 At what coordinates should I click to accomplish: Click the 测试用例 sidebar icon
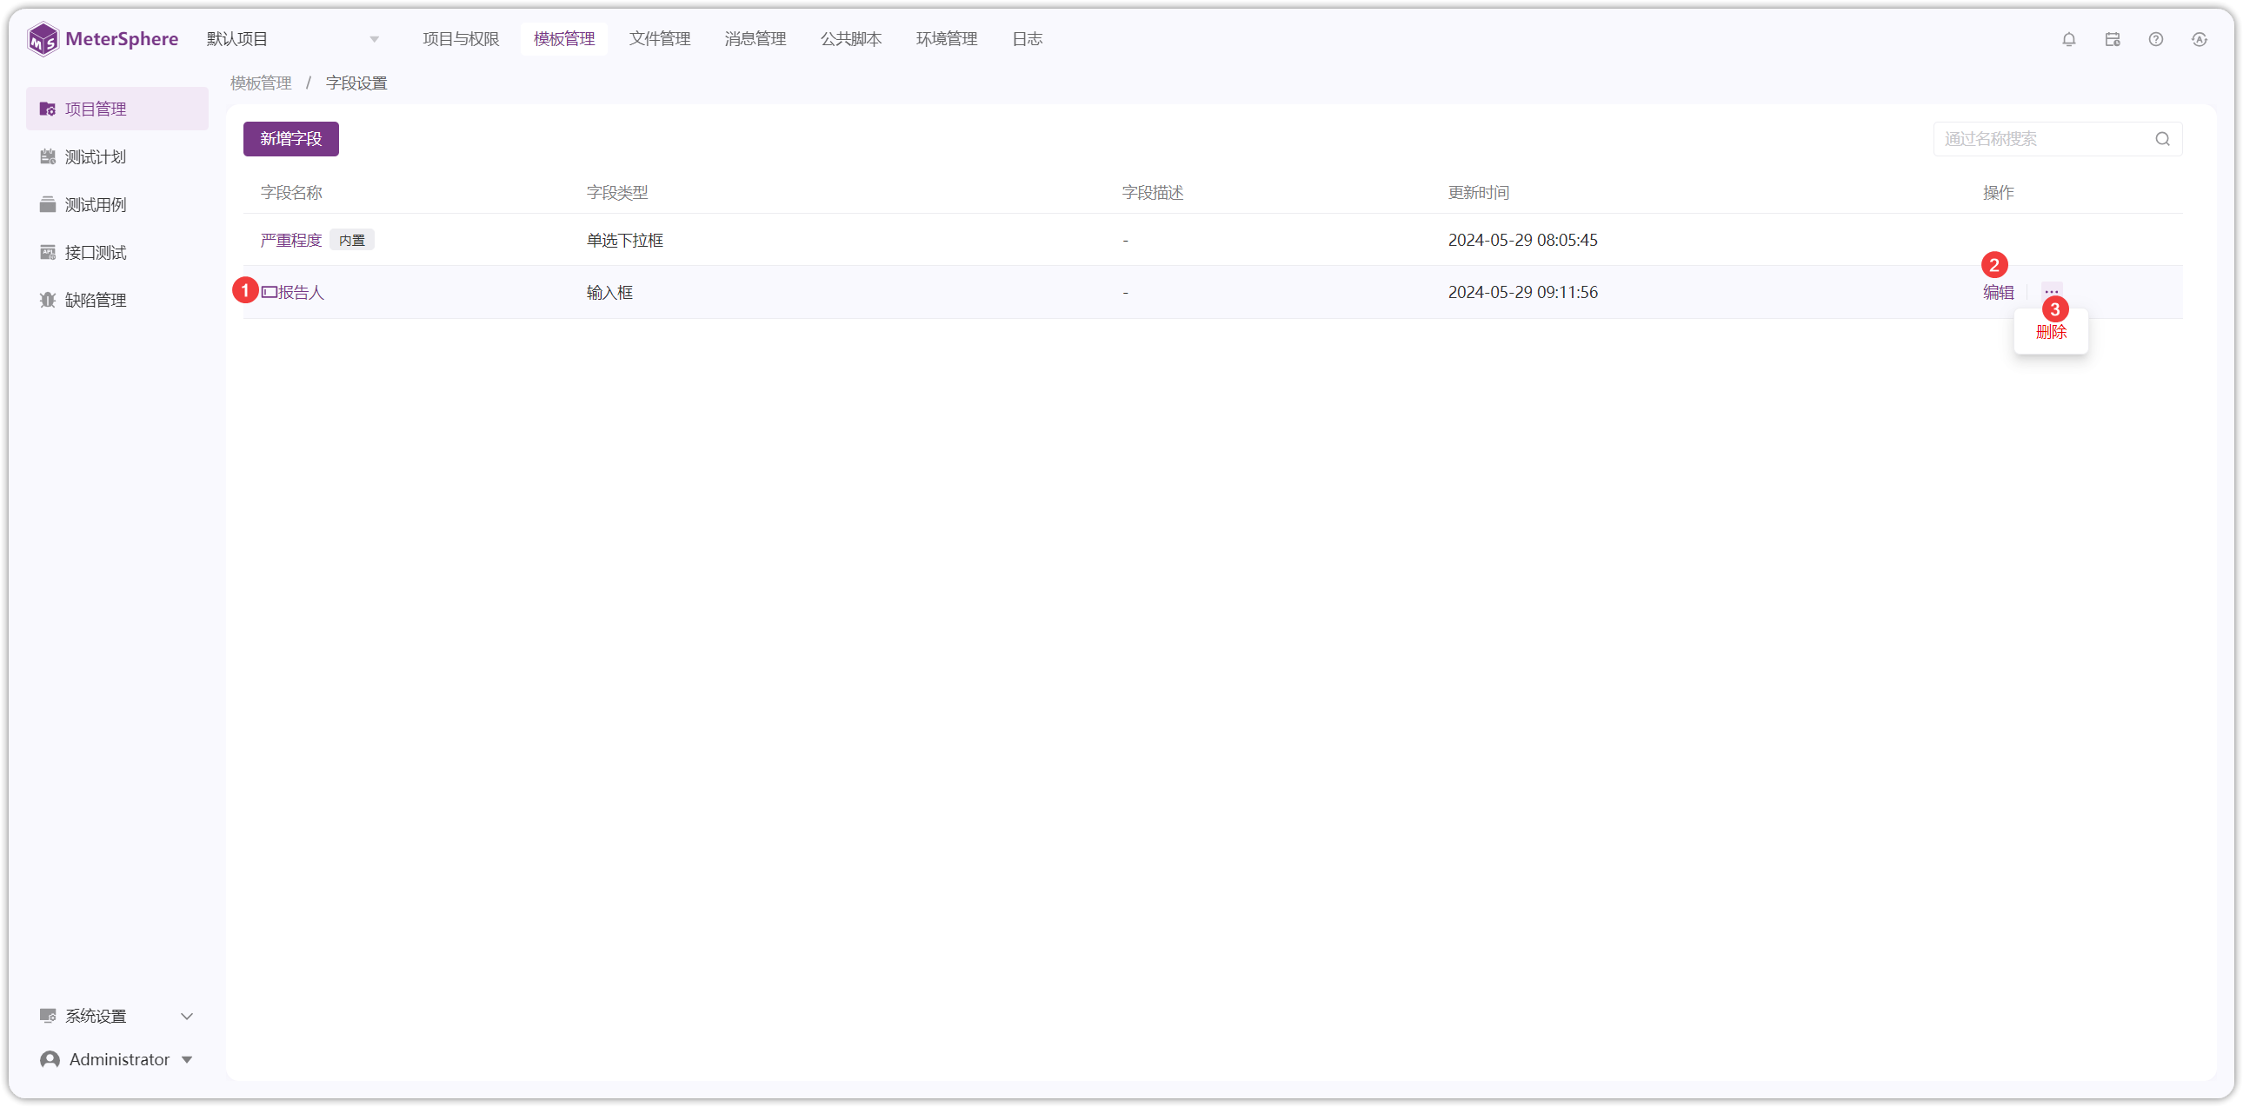pos(48,204)
